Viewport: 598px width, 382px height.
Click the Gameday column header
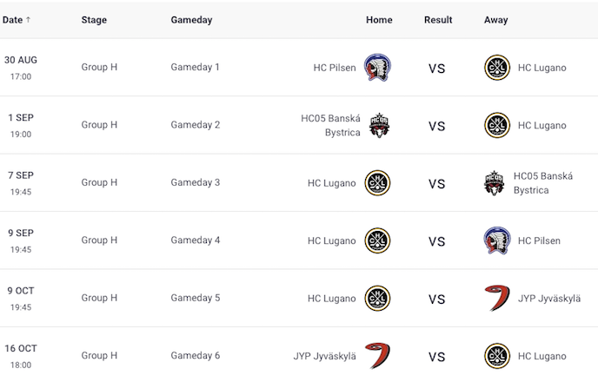pos(191,20)
